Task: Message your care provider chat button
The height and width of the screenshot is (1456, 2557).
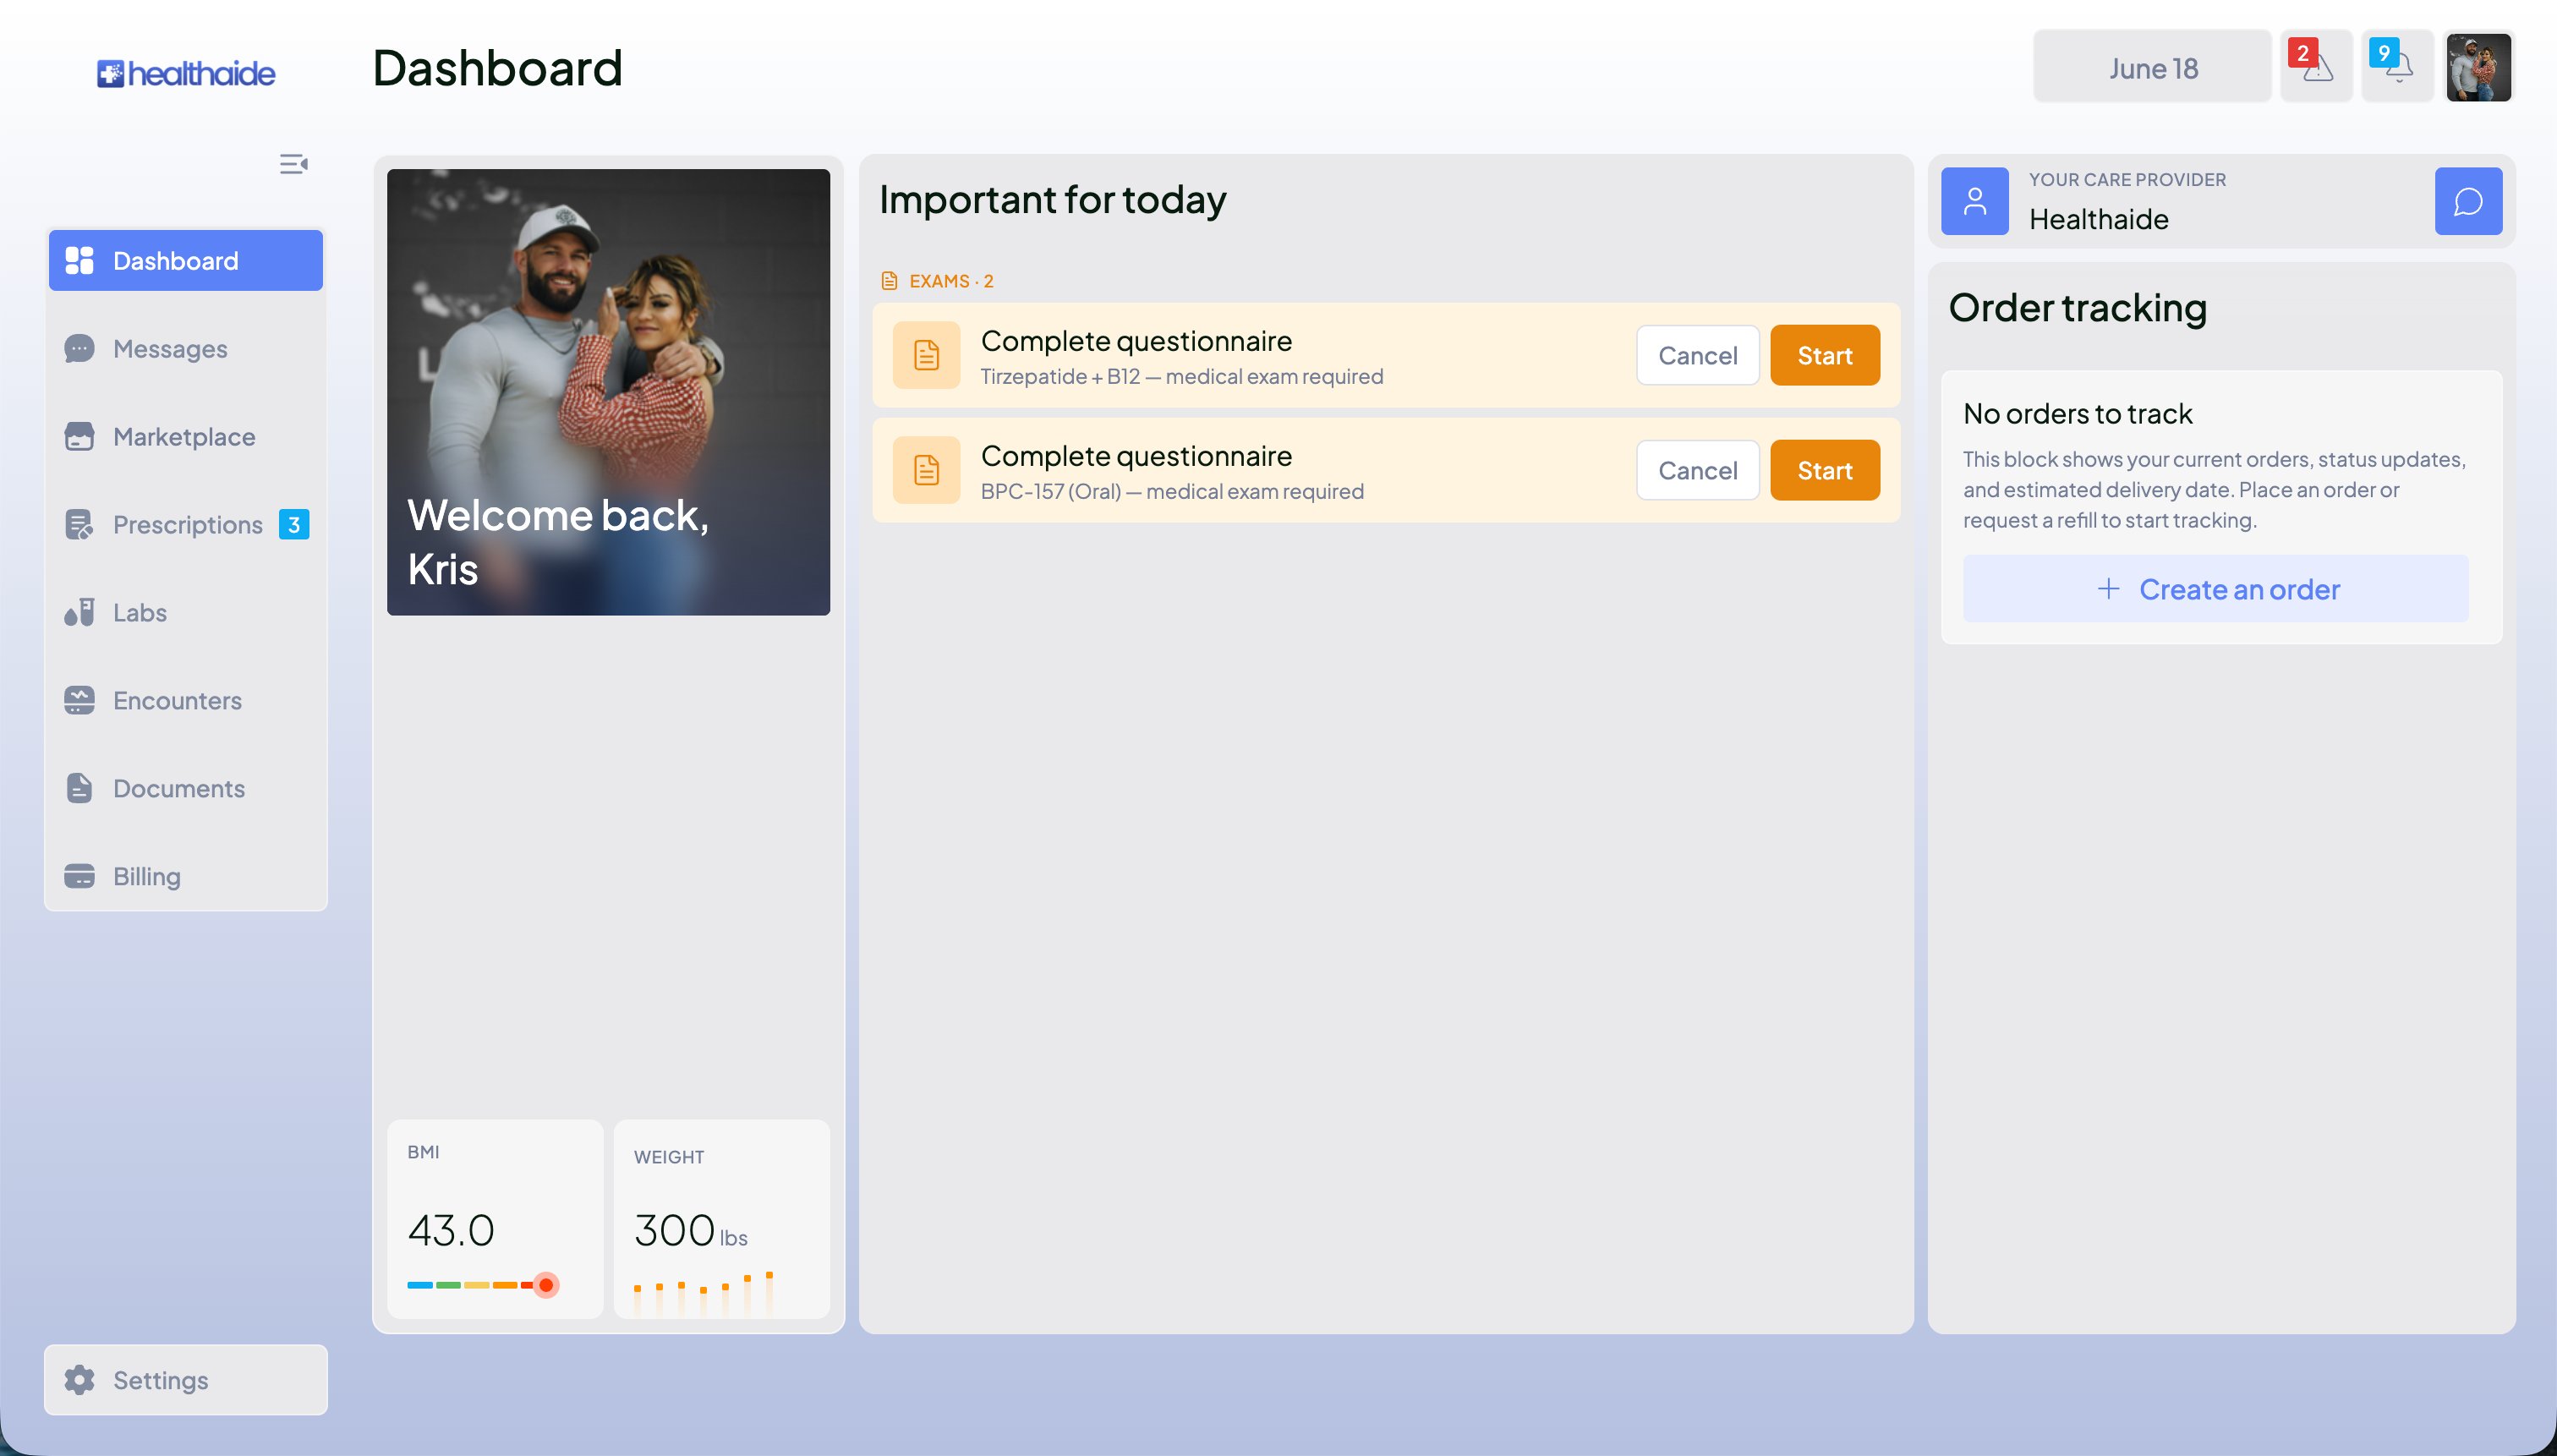Action: coord(2469,201)
